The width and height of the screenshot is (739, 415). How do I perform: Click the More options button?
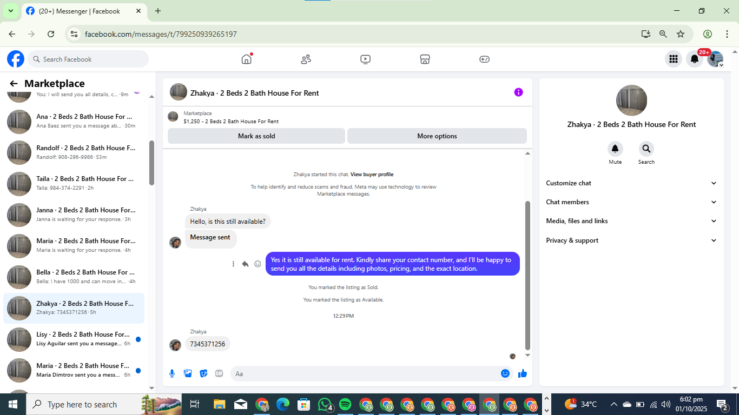(437, 136)
